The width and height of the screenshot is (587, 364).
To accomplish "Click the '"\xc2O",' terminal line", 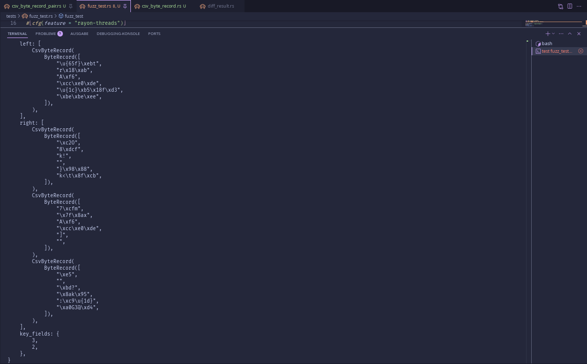I will coord(68,142).
